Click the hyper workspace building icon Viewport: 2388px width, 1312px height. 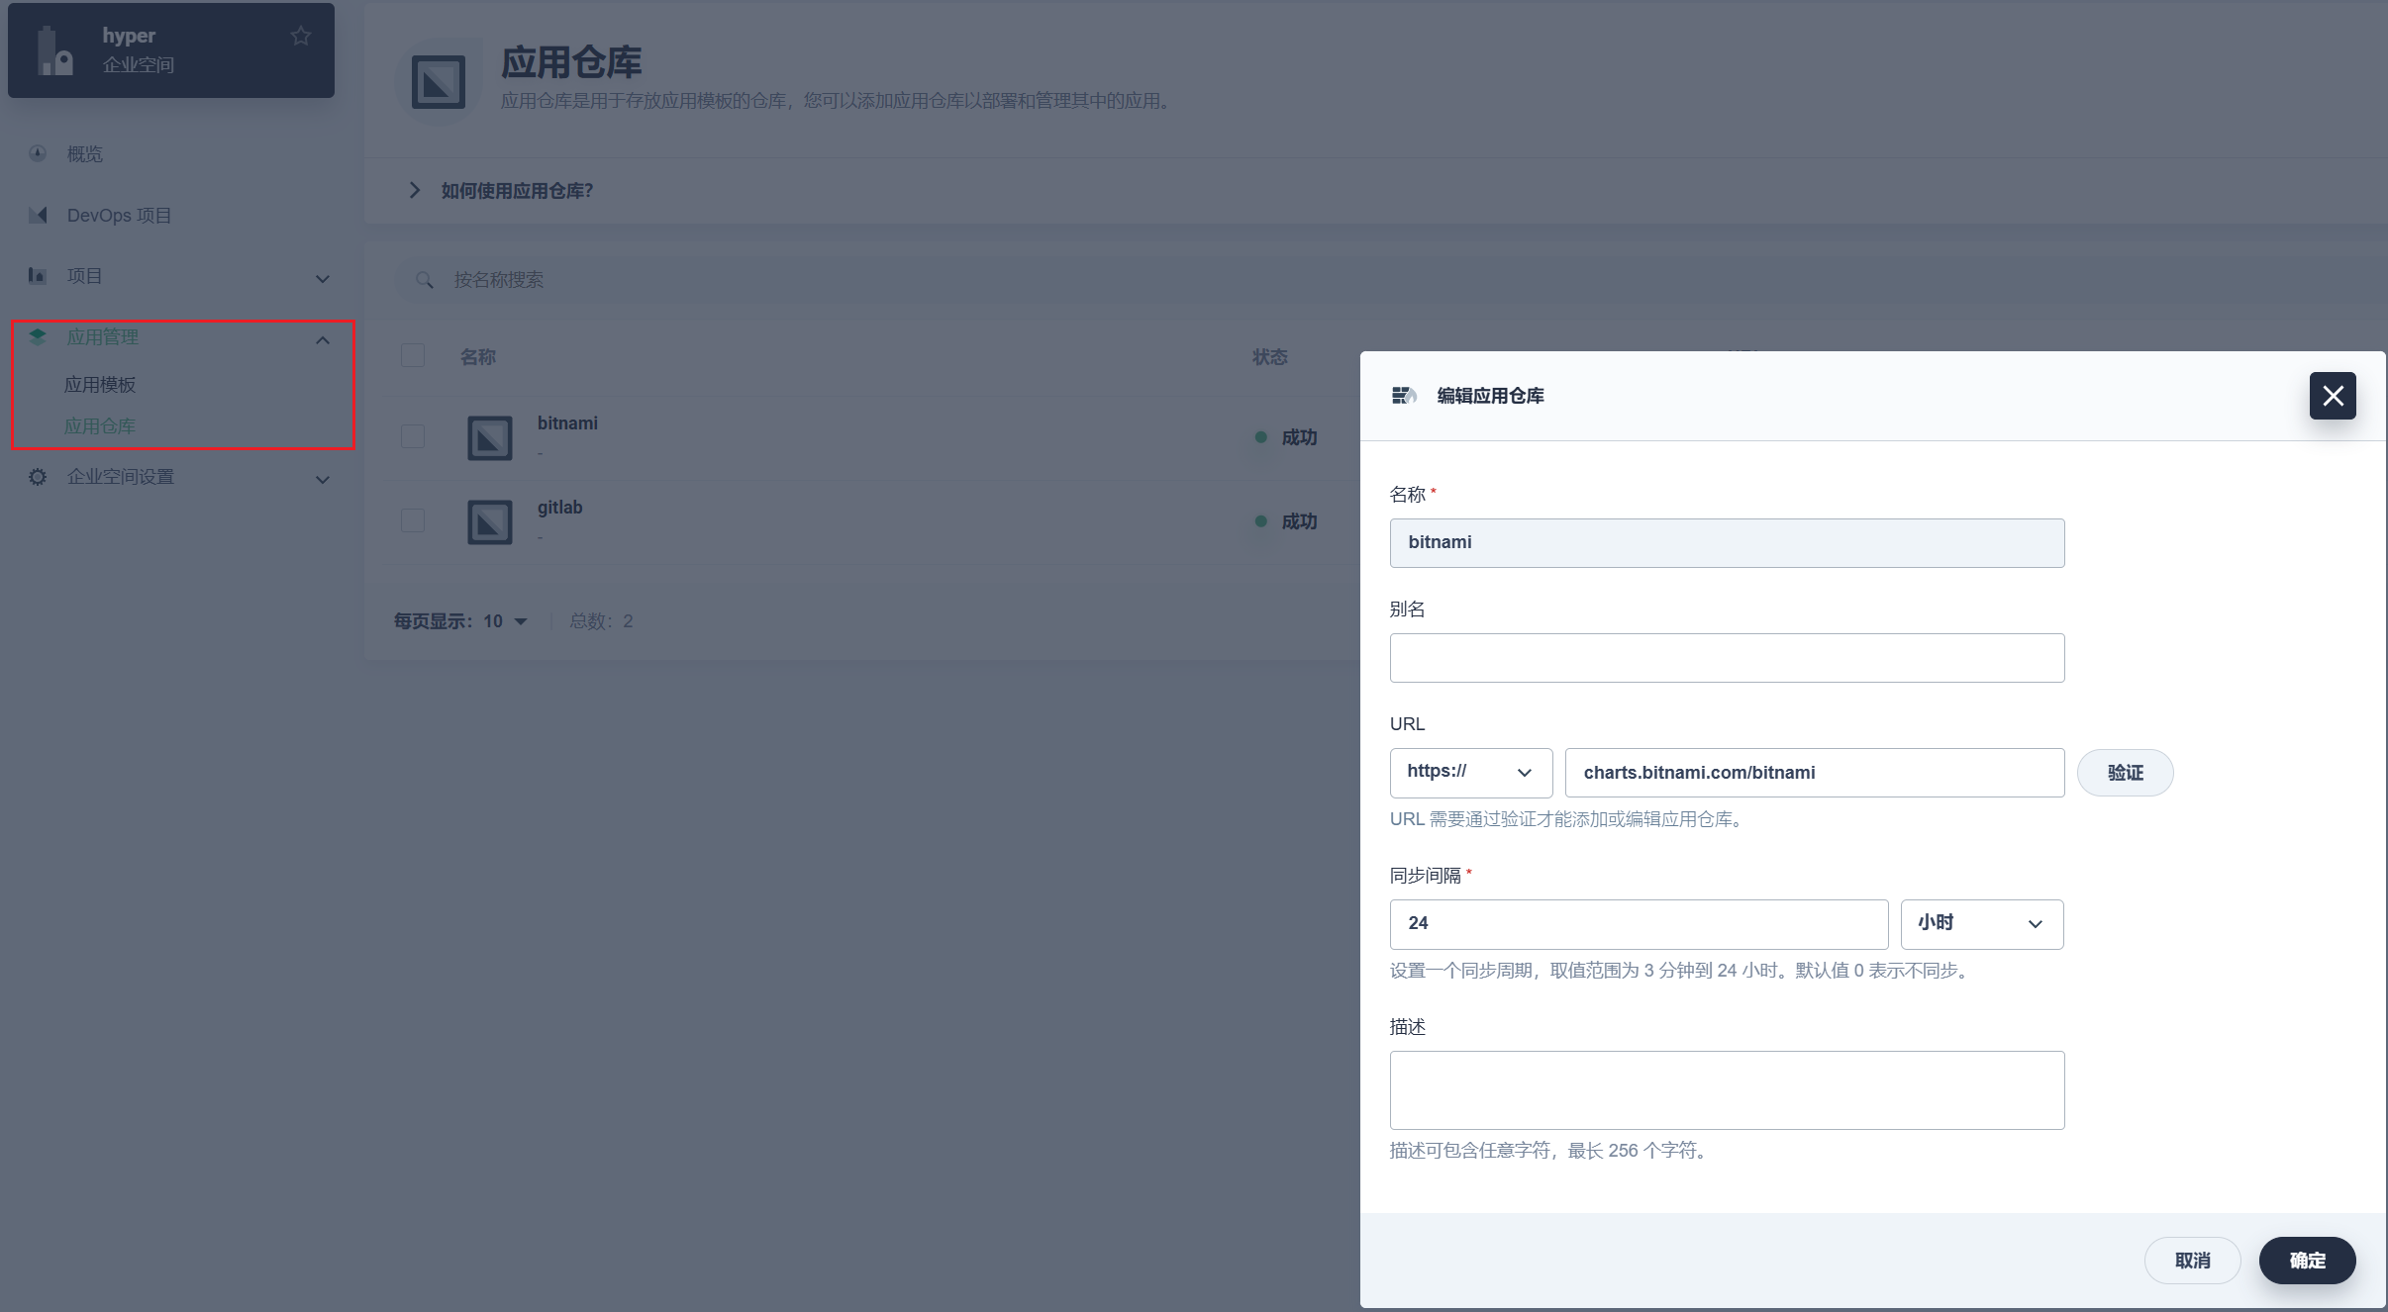(x=54, y=51)
